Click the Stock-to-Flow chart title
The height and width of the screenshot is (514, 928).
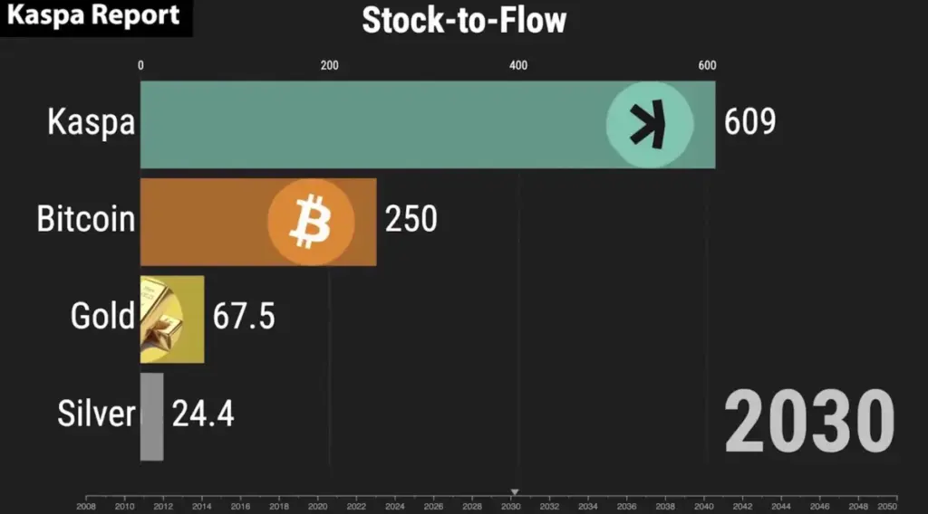(464, 20)
